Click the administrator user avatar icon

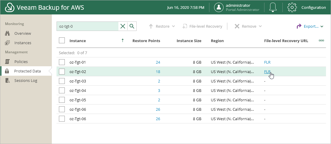(x=219, y=7)
